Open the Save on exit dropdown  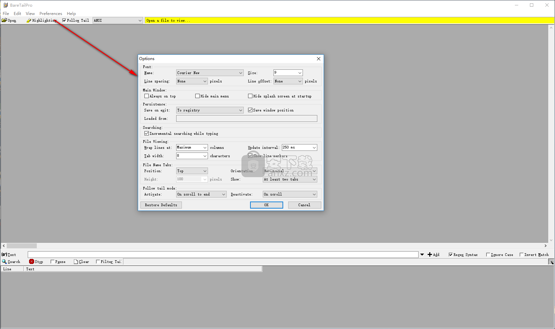click(x=210, y=110)
